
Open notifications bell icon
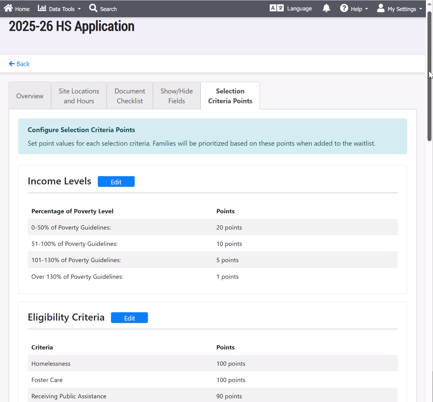point(326,8)
